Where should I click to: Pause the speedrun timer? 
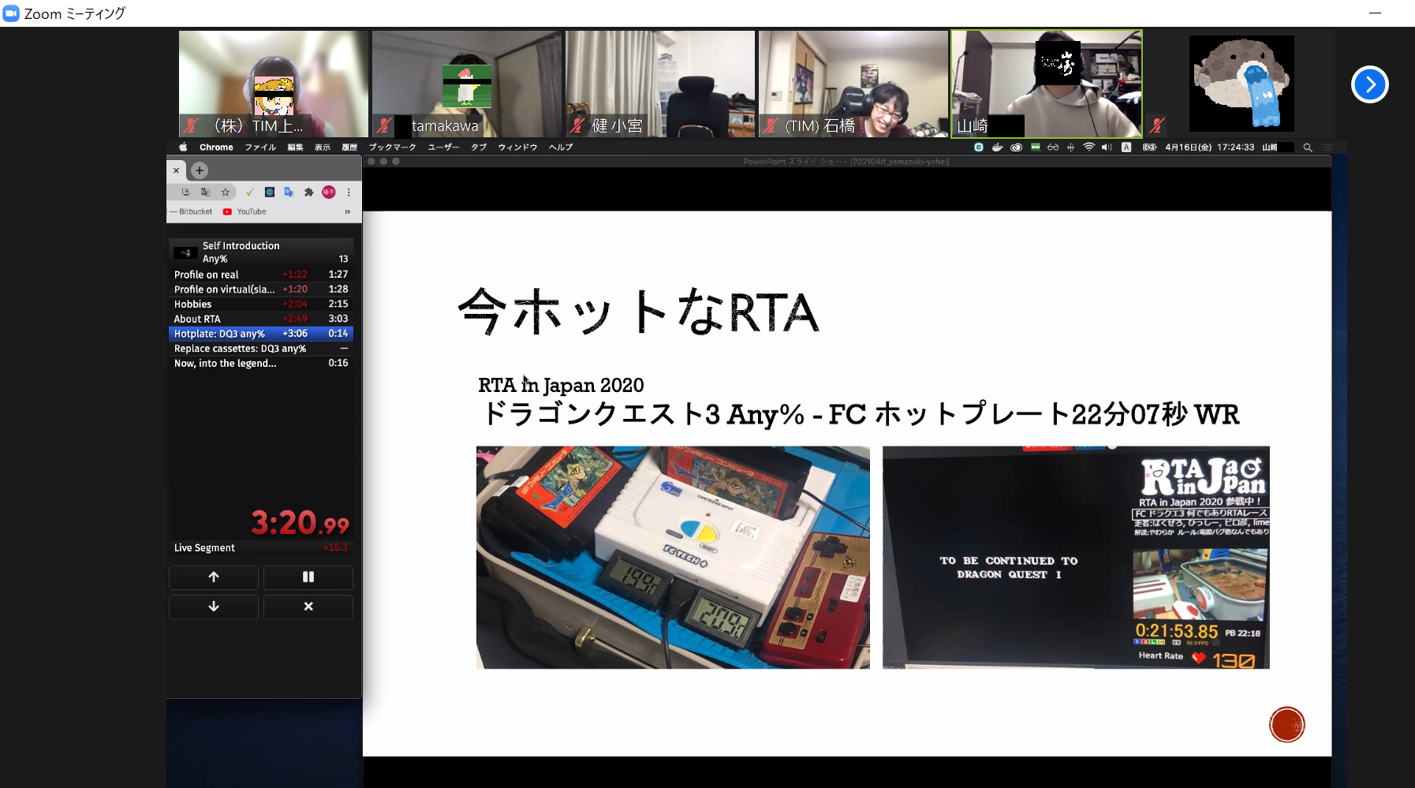308,577
